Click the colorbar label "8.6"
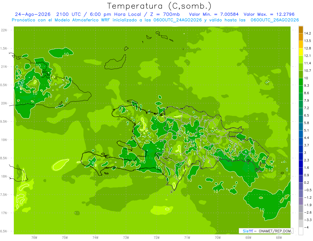Viewport: 313px width, 241px height. [307, 93]
